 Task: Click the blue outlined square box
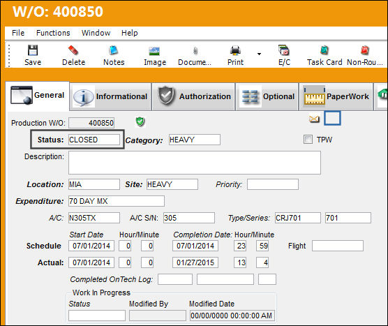332,118
